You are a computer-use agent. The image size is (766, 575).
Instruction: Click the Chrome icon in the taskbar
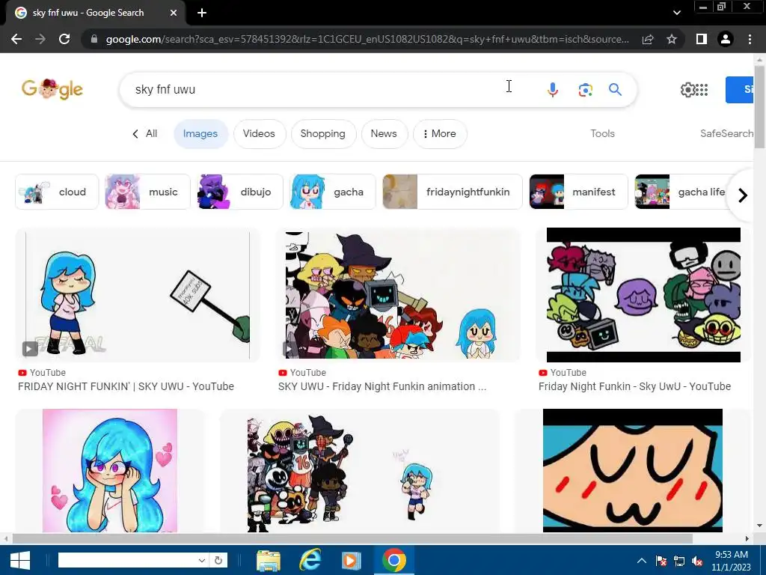click(393, 560)
